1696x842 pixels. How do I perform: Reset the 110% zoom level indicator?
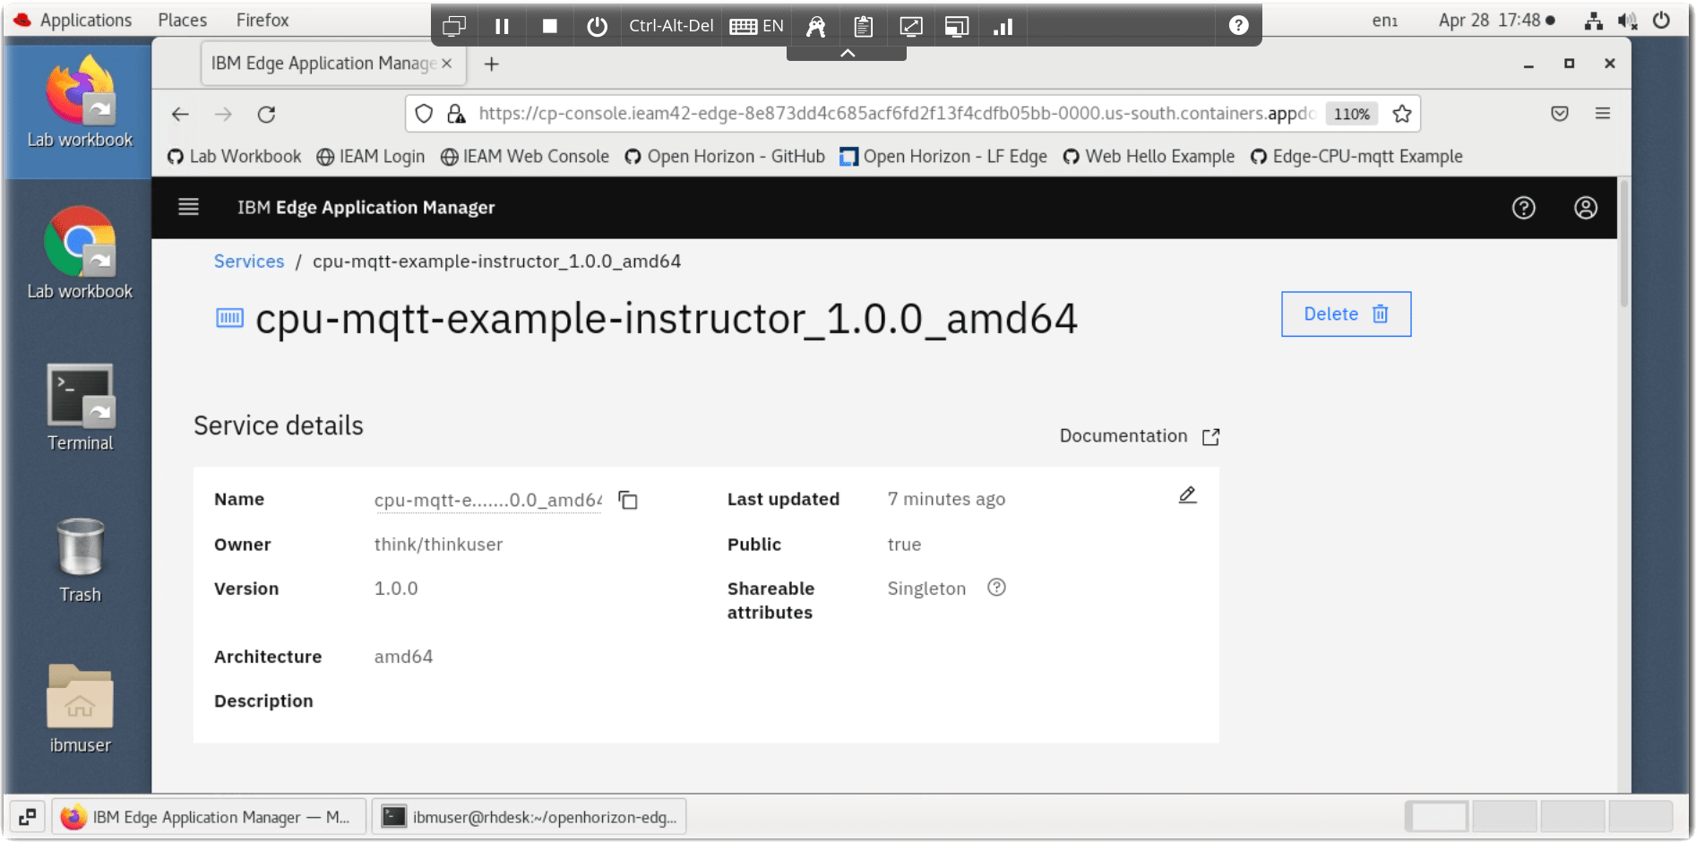pos(1351,114)
